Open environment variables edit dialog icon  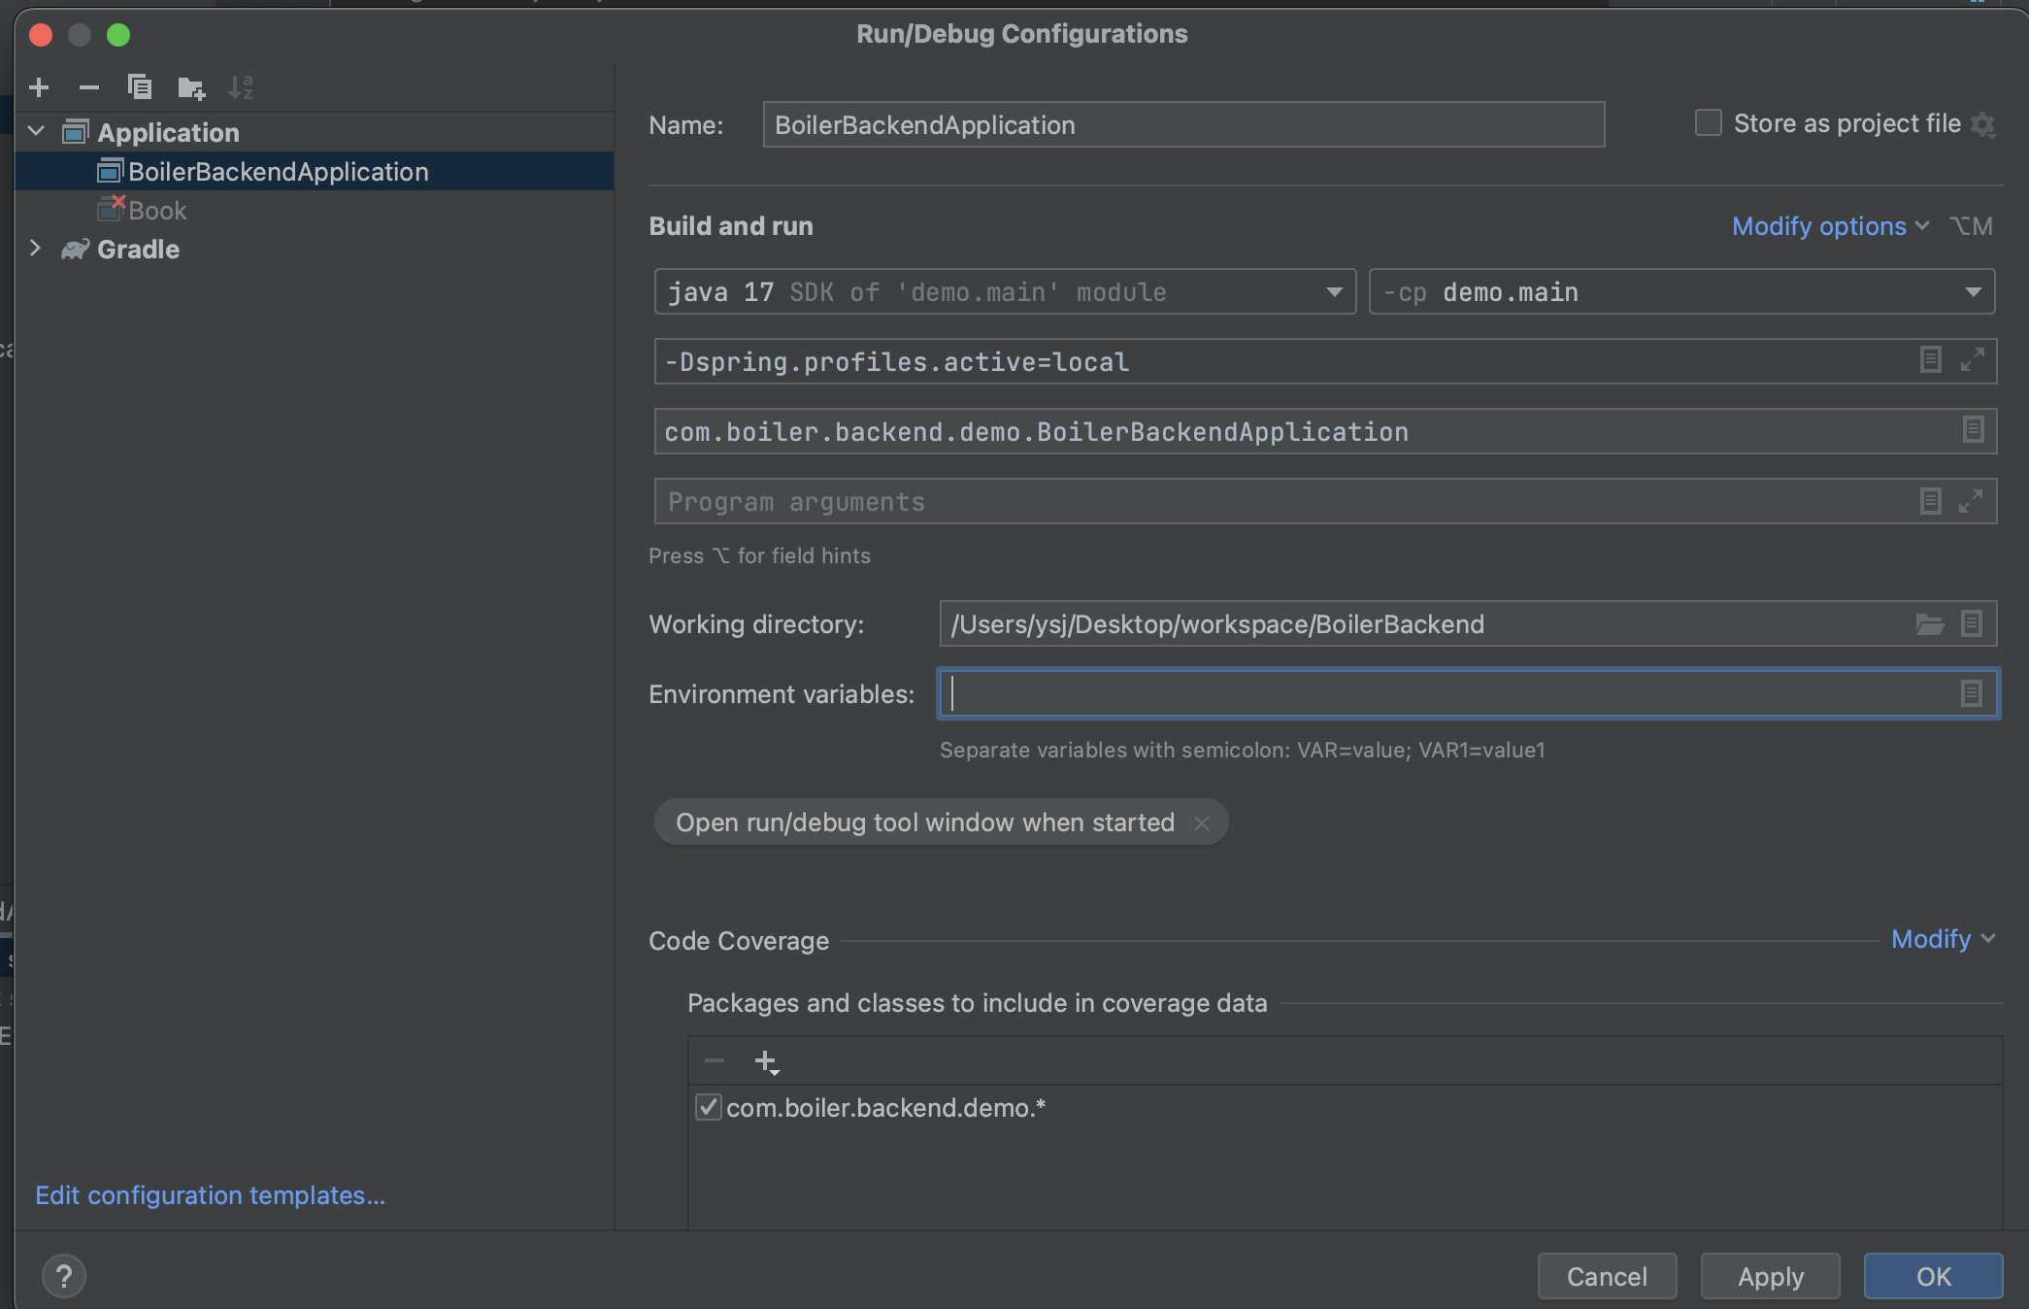[x=1971, y=693]
